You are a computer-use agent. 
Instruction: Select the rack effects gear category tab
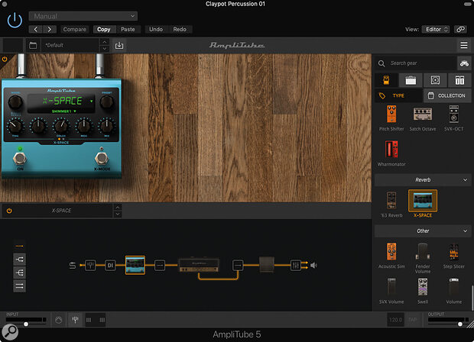(x=459, y=80)
